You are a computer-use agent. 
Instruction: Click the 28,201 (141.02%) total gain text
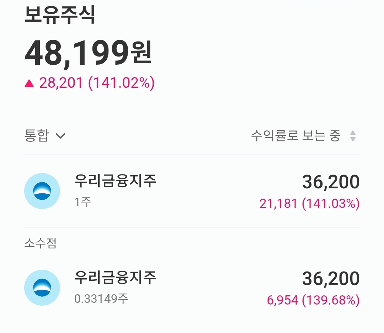[97, 83]
